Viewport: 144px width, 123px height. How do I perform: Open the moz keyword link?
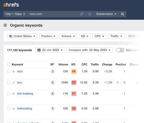(x=20, y=71)
